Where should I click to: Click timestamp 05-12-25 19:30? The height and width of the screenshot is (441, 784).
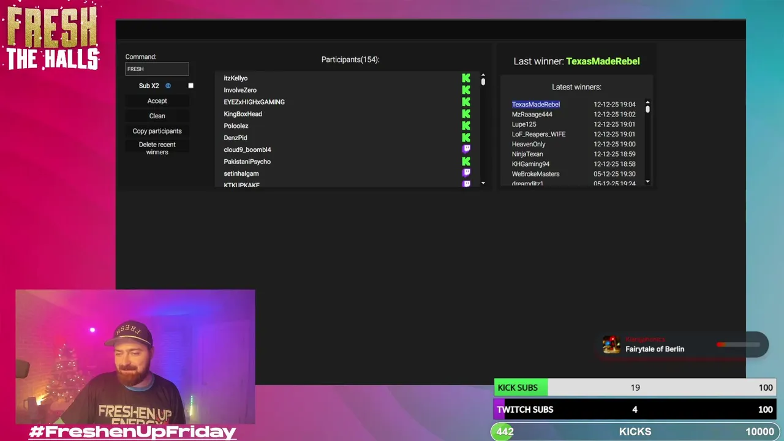(614, 174)
